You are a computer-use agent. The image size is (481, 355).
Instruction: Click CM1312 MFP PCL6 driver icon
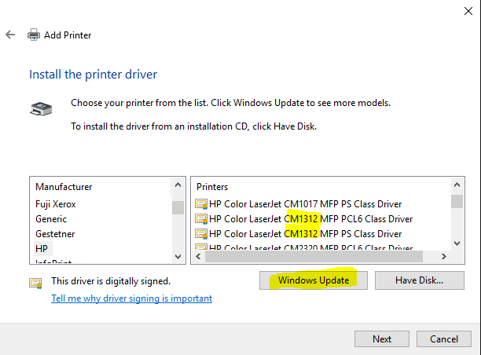pos(201,219)
